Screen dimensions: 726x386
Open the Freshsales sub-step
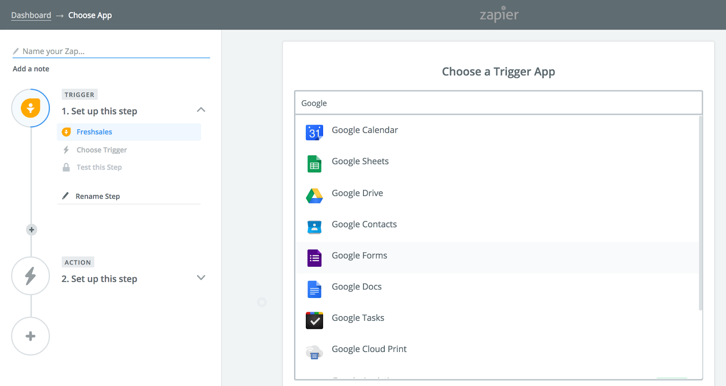[129, 132]
